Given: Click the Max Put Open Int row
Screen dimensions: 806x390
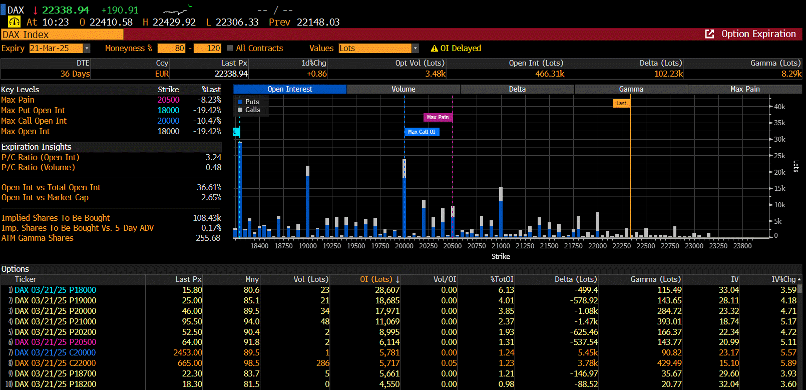Looking at the screenshot, I should (x=111, y=110).
